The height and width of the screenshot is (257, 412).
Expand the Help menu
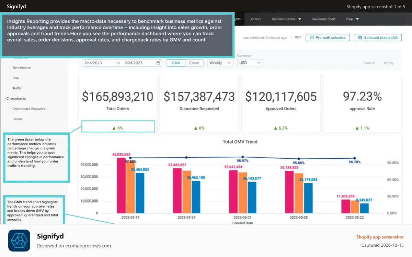coord(352,19)
